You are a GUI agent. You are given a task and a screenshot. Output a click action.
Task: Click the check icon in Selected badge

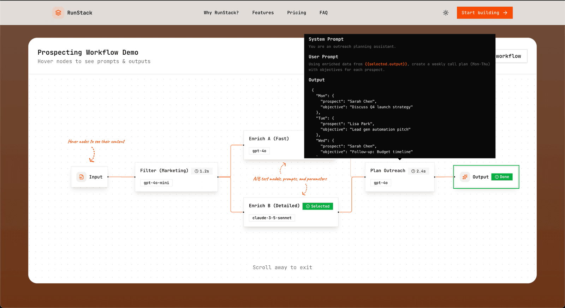[308, 206]
